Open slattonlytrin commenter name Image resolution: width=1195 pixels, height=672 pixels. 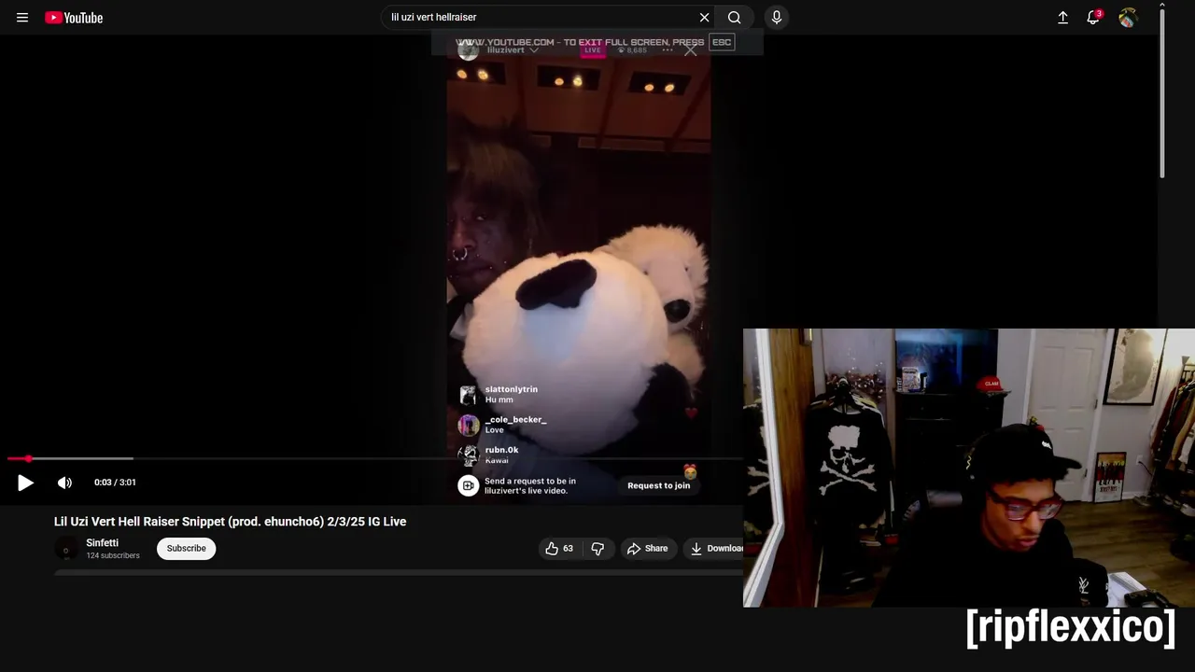511,389
